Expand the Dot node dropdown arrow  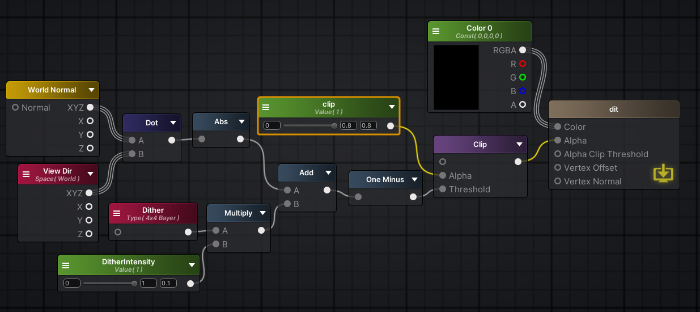click(173, 123)
